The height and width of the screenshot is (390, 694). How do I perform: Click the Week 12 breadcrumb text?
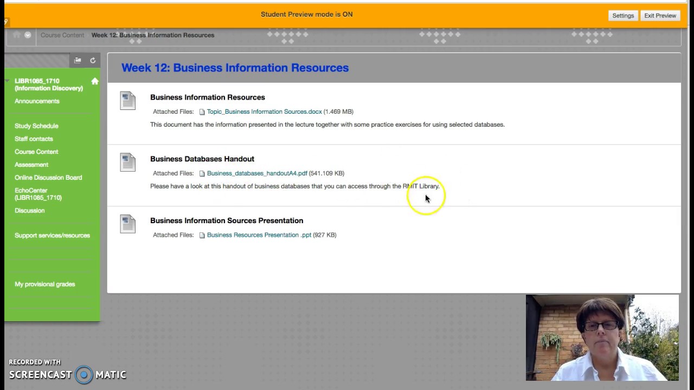pyautogui.click(x=153, y=35)
